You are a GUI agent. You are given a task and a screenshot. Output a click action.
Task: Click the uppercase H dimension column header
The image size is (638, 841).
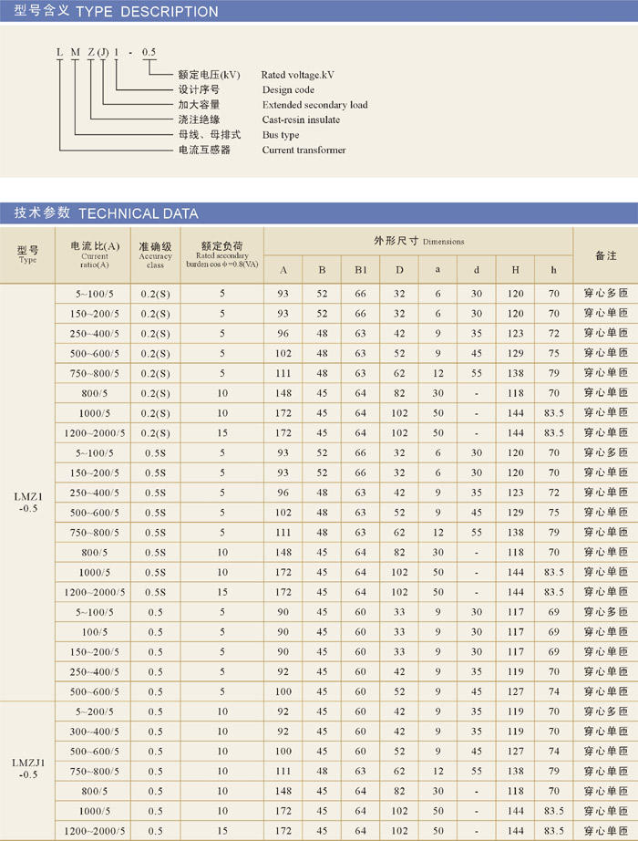click(515, 270)
